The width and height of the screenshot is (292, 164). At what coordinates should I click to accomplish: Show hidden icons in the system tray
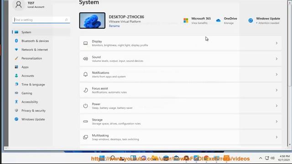coord(261,158)
